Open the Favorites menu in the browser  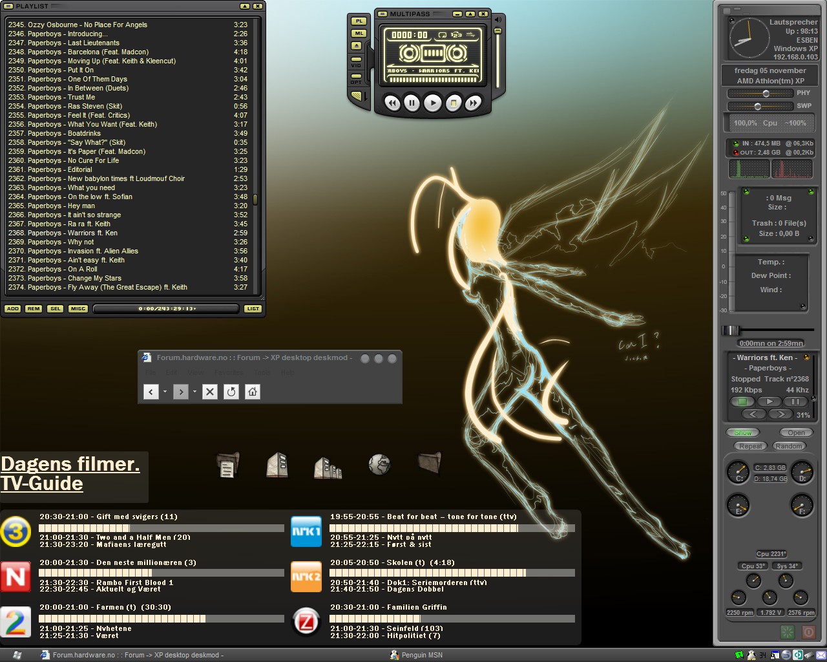pos(229,372)
